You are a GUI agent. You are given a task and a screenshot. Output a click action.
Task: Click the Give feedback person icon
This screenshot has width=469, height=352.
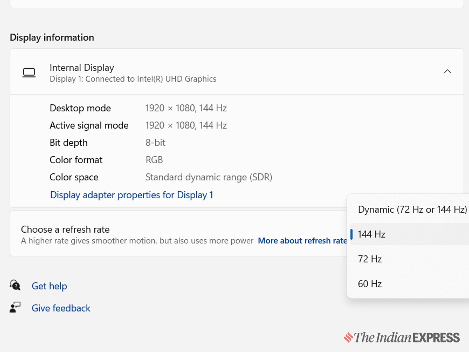[x=15, y=307]
